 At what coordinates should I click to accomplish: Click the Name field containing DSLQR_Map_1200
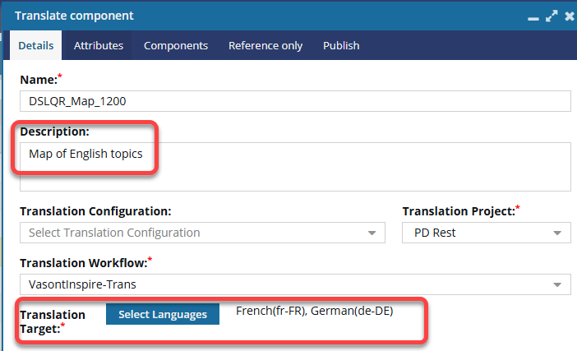[295, 100]
